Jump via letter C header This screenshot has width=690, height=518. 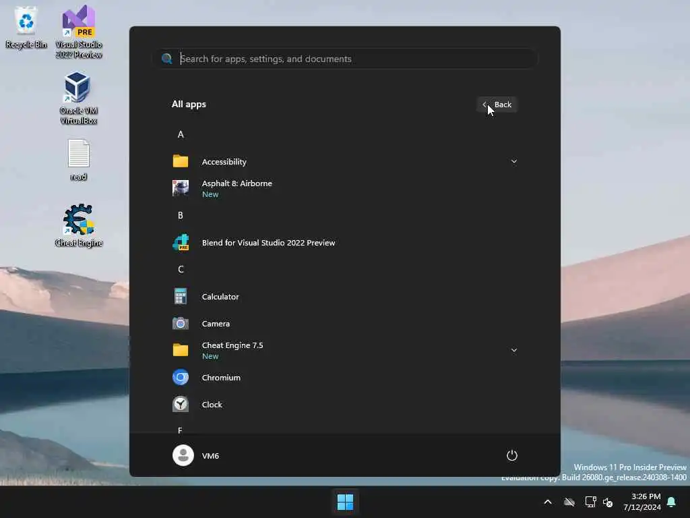click(181, 269)
